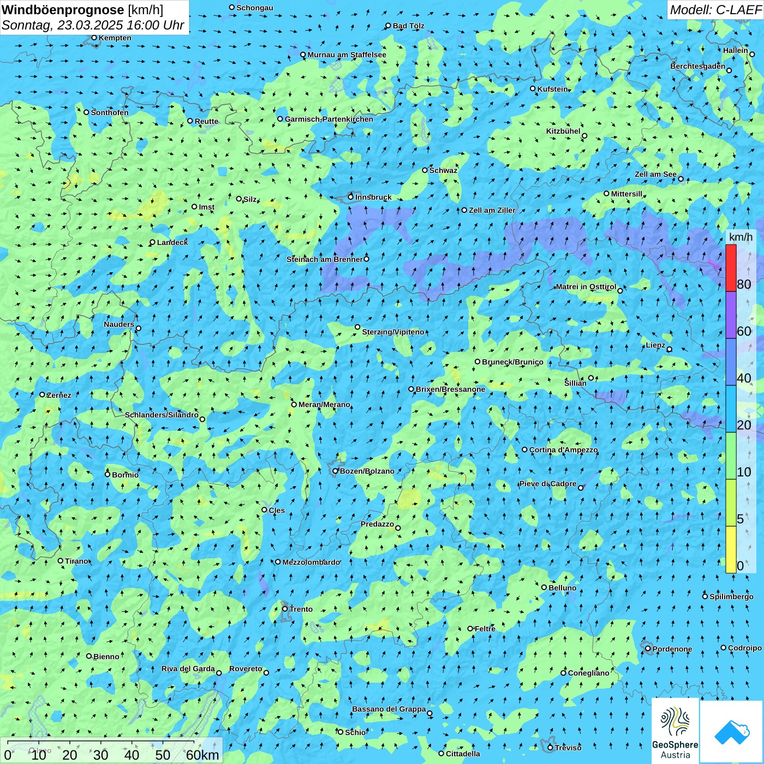This screenshot has height=764, width=764.
Task: Click the Garmisch-Partenkirchen label
Action: point(329,119)
